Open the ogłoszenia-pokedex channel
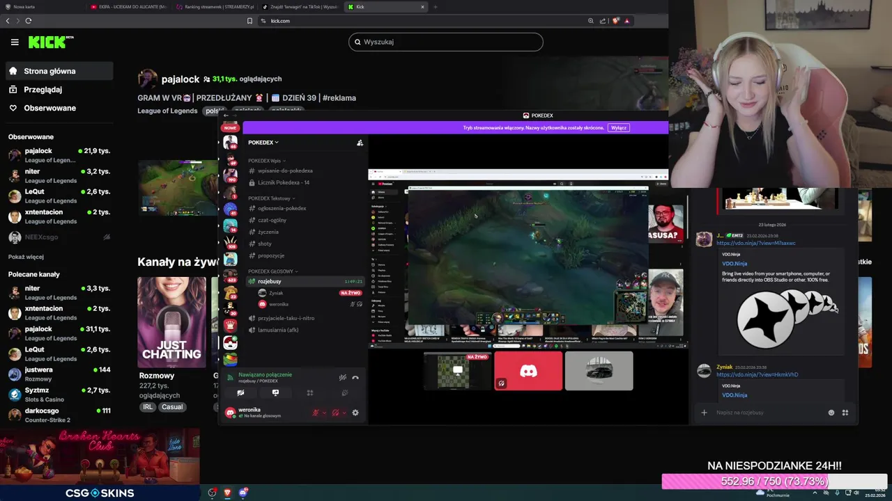Screen dimensions: 892x501 [x=304, y=208]
